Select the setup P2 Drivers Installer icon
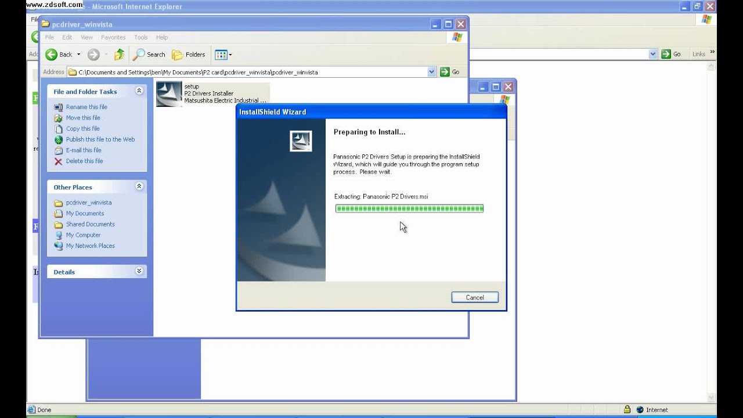 [169, 94]
